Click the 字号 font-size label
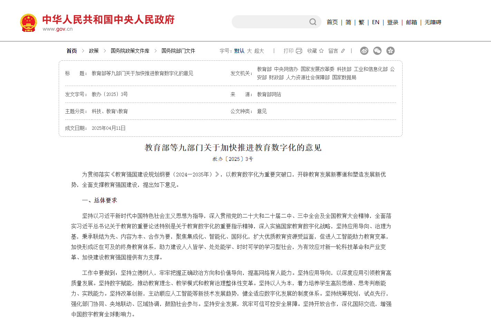The image size is (491, 318). pyautogui.click(x=226, y=51)
